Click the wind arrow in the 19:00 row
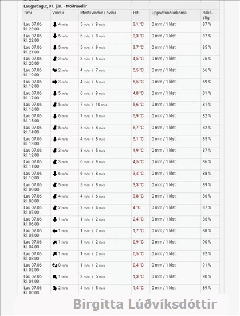This screenshot has width=240, height=316. click(x=54, y=70)
